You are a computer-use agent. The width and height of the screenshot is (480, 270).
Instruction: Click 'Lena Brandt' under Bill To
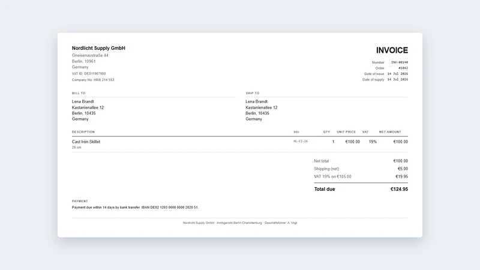click(x=83, y=101)
